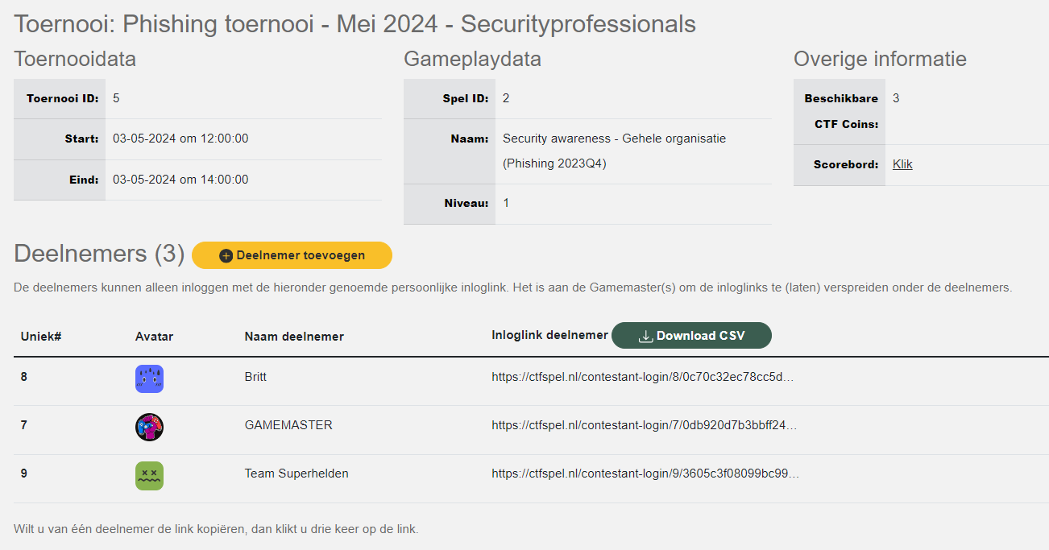
Task: Click the Security awareness game name text
Action: (614, 139)
